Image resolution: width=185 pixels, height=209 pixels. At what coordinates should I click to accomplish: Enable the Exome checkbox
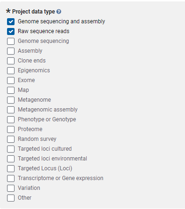click(11, 80)
